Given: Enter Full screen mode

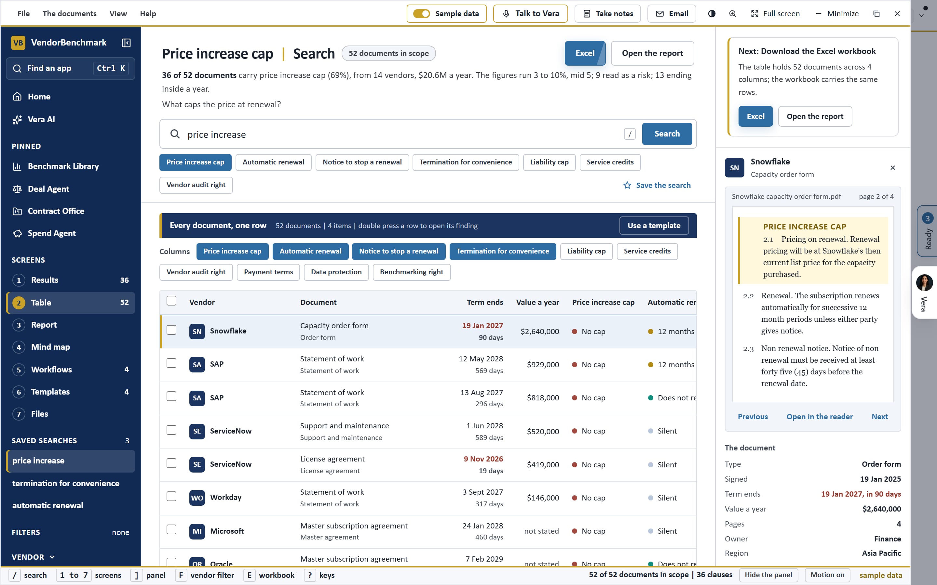Looking at the screenshot, I should click(x=775, y=14).
